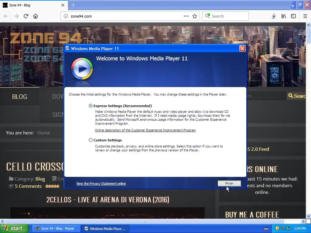This screenshot has width=311, height=233.
Task: Click horizontal scrollbar left arrow
Action: click(2, 221)
